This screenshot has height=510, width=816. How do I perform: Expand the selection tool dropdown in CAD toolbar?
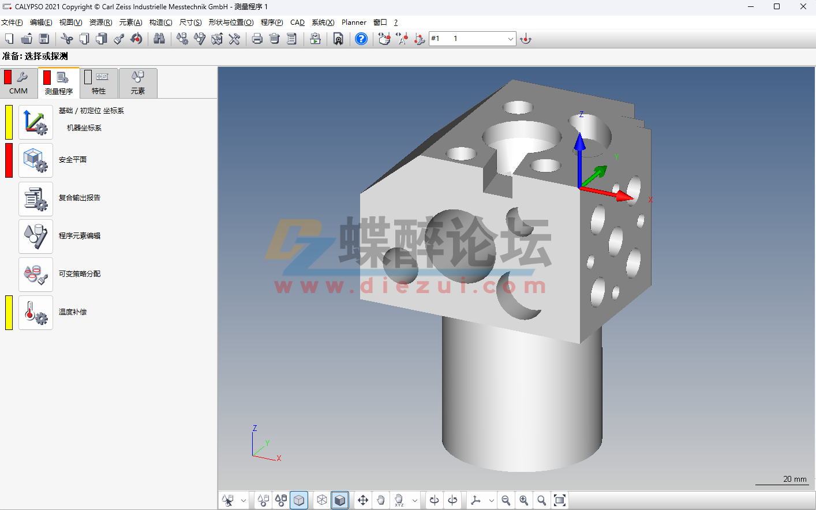point(242,500)
